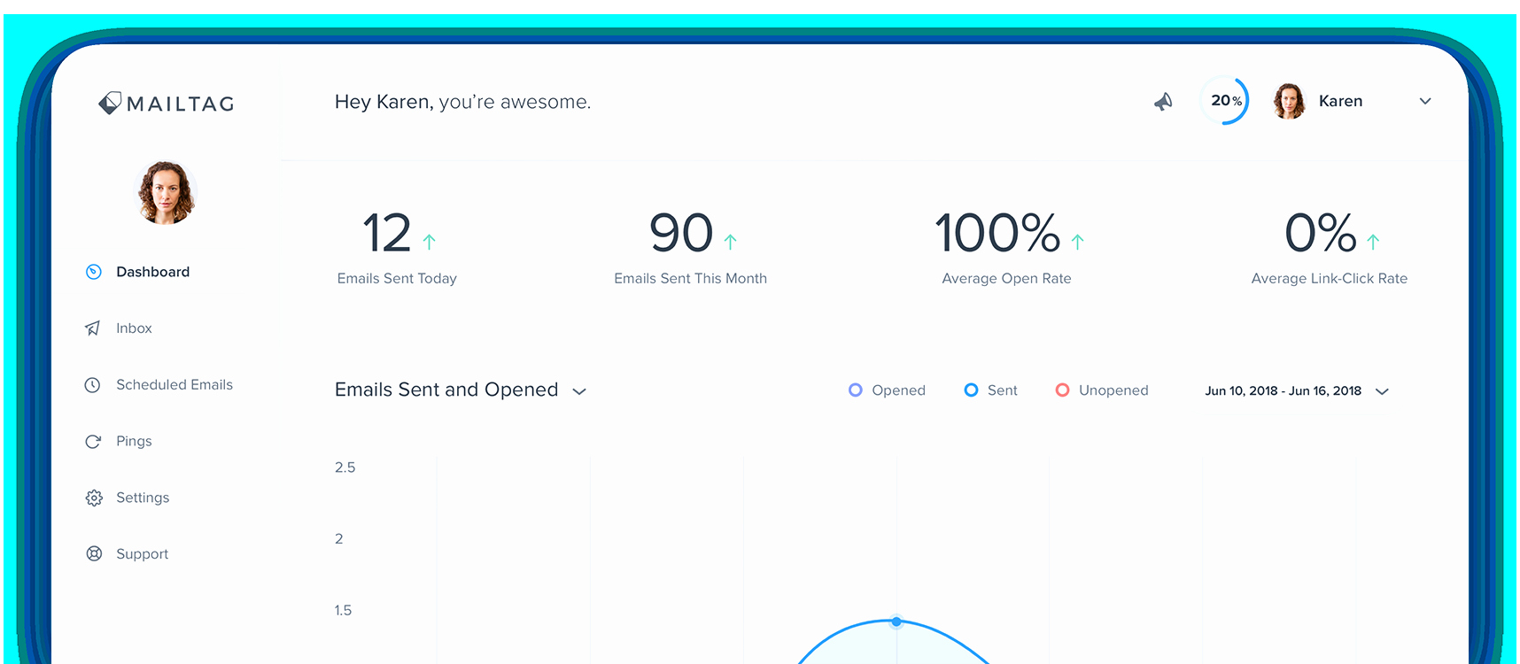The height and width of the screenshot is (664, 1520).
Task: Click the Pings refresh icon
Action: [93, 442]
